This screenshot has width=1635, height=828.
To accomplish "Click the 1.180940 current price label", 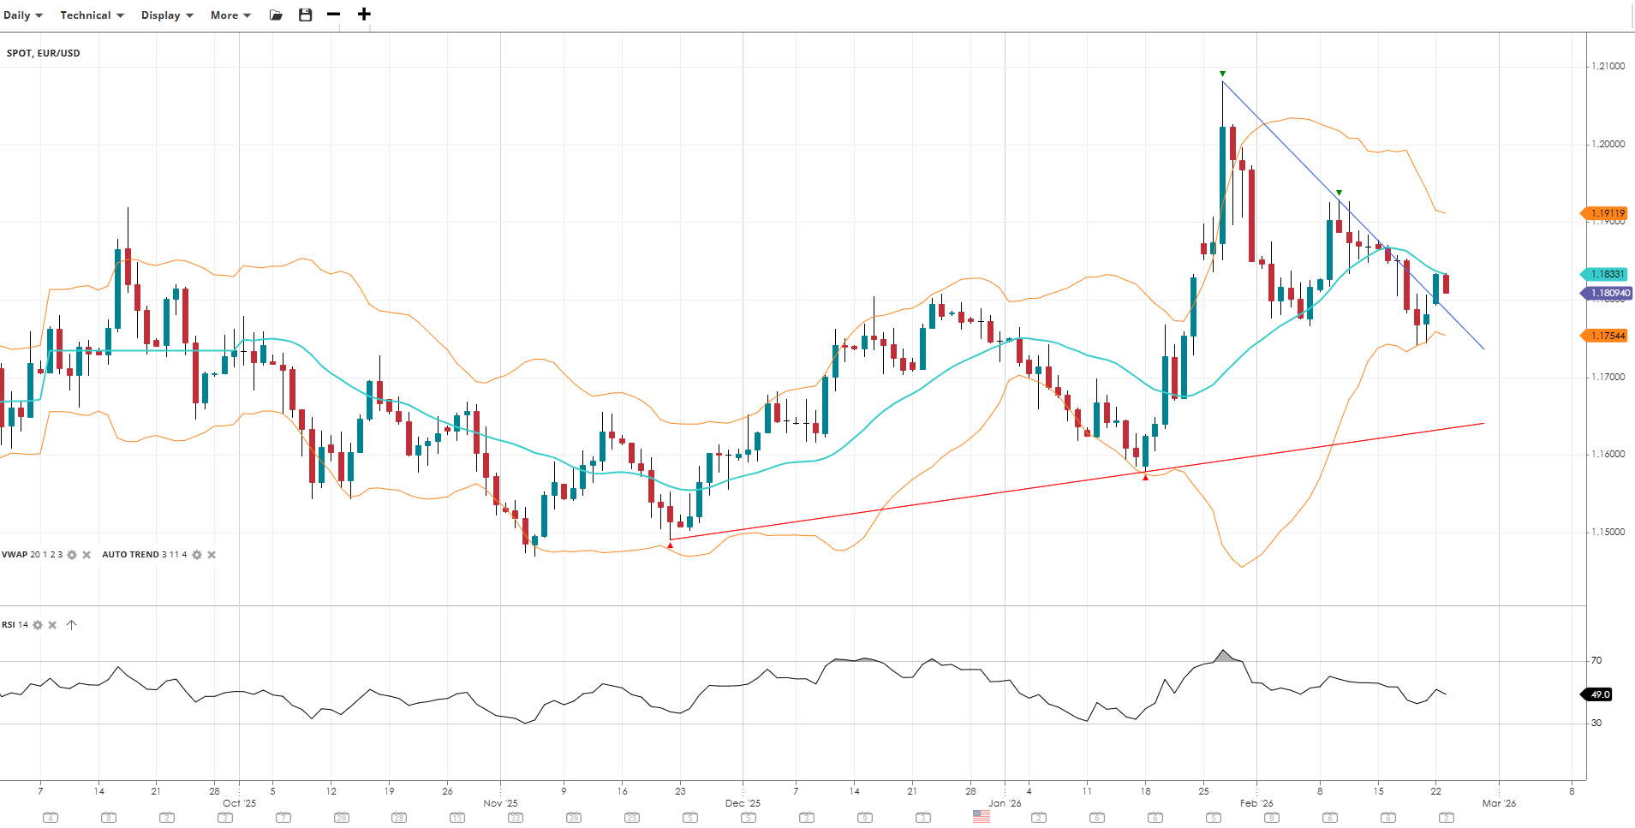I will (x=1608, y=293).
